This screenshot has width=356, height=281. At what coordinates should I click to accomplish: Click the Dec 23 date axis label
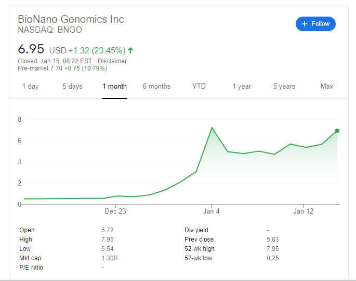point(115,211)
